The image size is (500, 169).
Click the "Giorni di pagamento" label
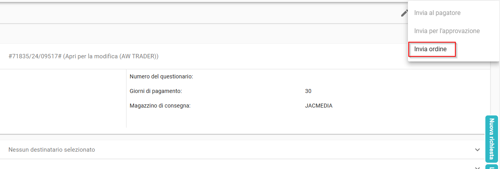(156, 91)
